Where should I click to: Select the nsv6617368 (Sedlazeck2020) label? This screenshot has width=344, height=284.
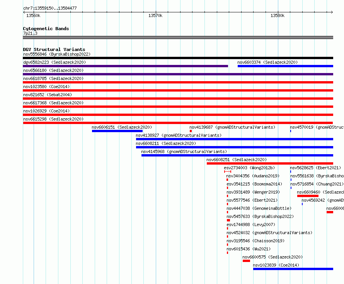pos(53,103)
